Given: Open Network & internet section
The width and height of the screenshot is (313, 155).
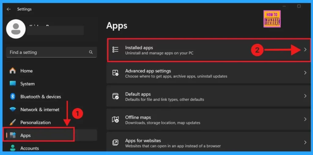Looking at the screenshot, I should tap(40, 110).
